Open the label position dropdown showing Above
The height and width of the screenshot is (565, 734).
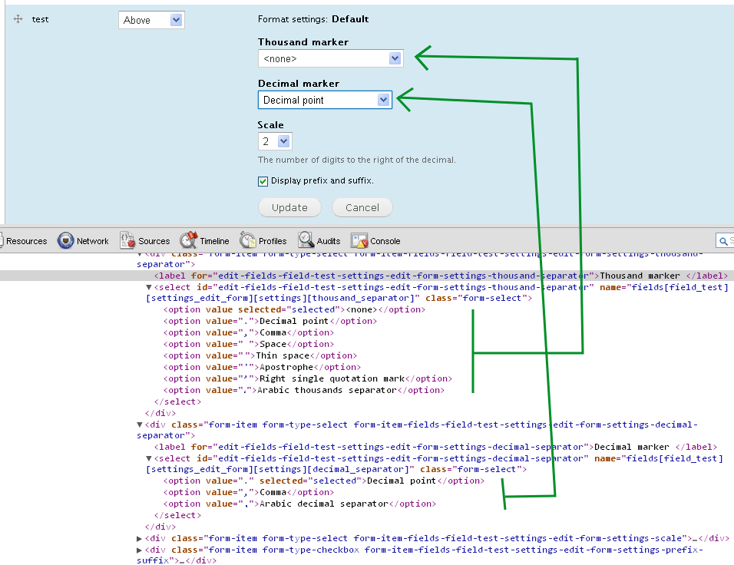pyautogui.click(x=151, y=20)
